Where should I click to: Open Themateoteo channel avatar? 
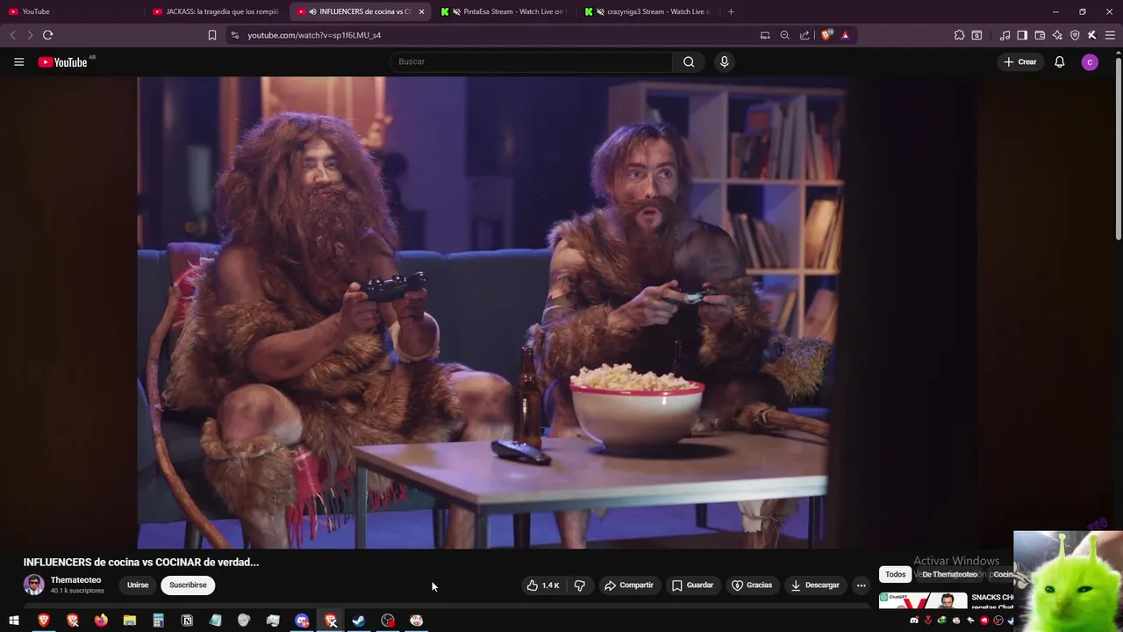coord(33,585)
